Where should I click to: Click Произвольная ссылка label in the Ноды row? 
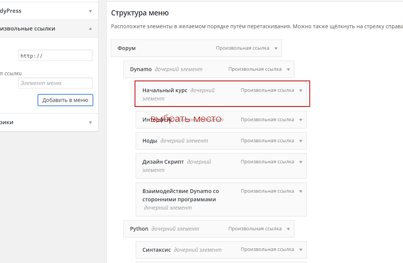click(x=267, y=141)
